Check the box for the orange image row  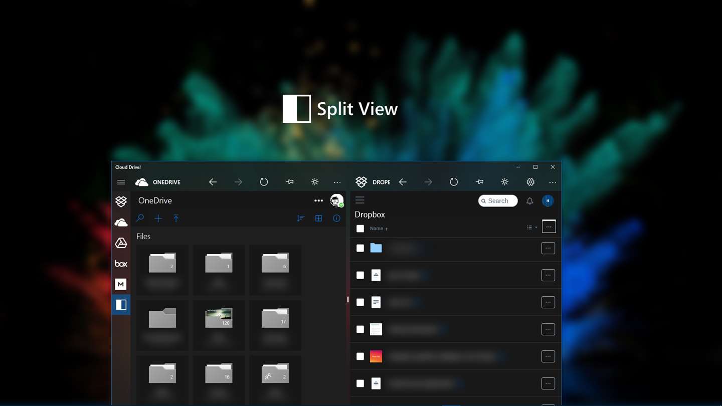coord(360,356)
